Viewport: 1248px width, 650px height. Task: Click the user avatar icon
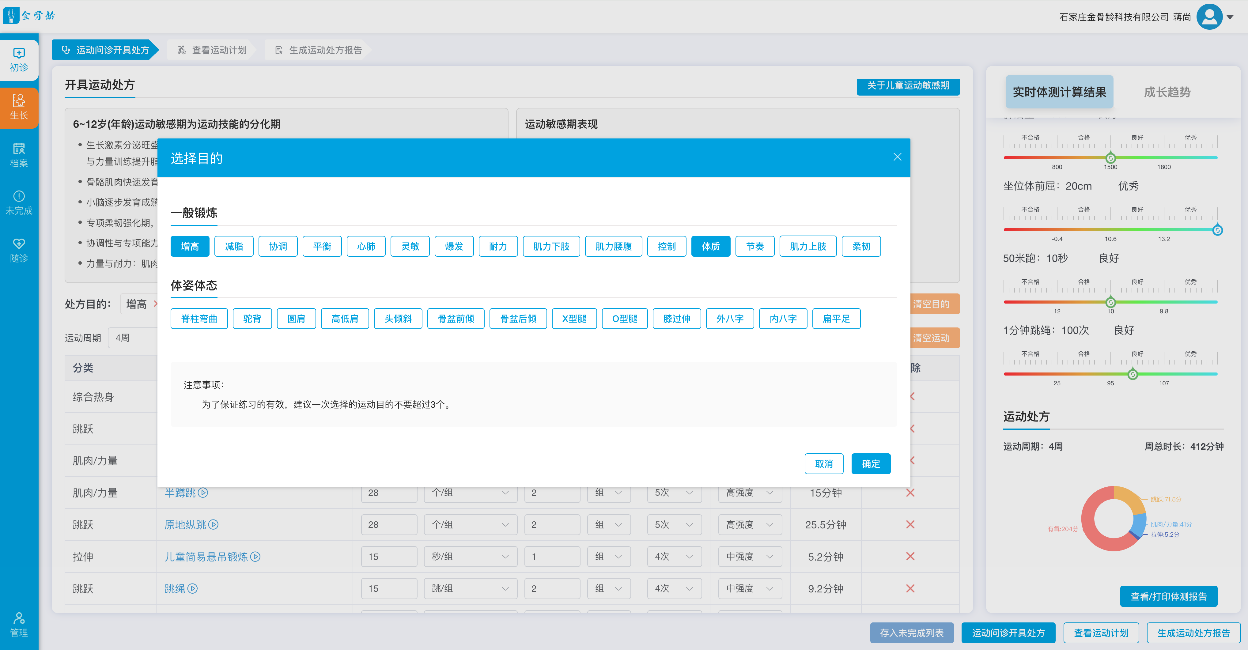click(1209, 17)
